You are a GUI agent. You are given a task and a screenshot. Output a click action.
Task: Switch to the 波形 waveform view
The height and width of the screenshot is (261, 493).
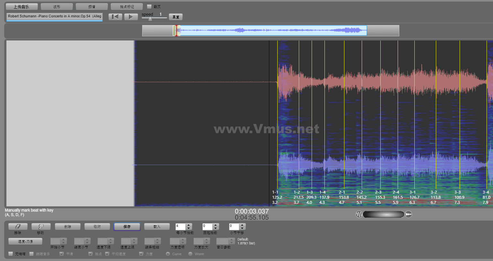[56, 6]
